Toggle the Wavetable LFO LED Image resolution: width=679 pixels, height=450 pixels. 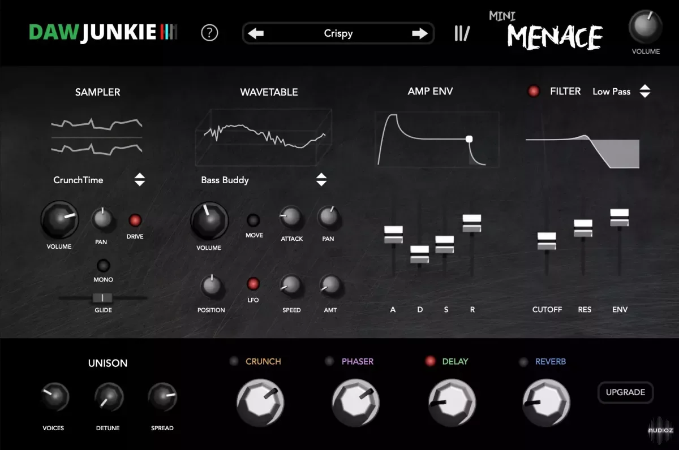253,284
